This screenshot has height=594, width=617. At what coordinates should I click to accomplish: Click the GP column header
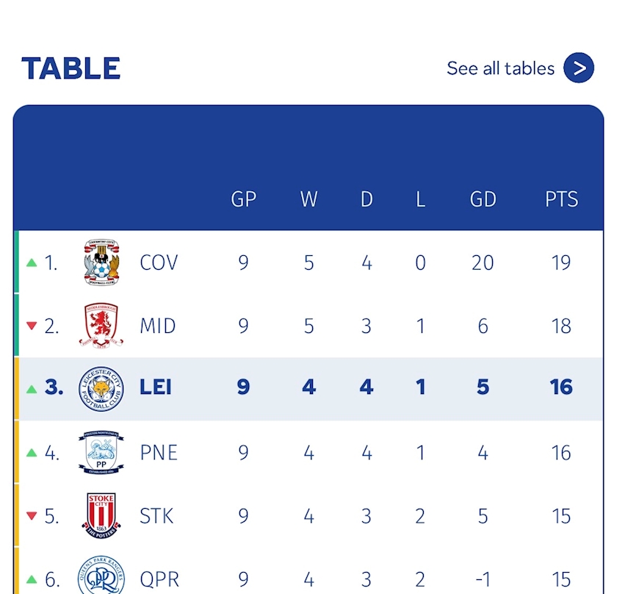tap(244, 199)
